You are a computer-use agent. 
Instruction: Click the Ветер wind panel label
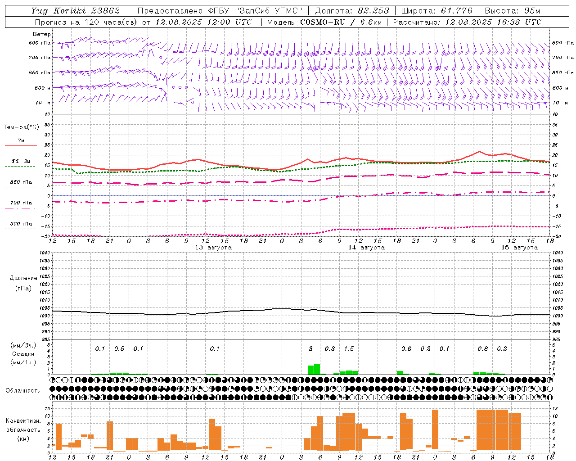click(x=42, y=34)
